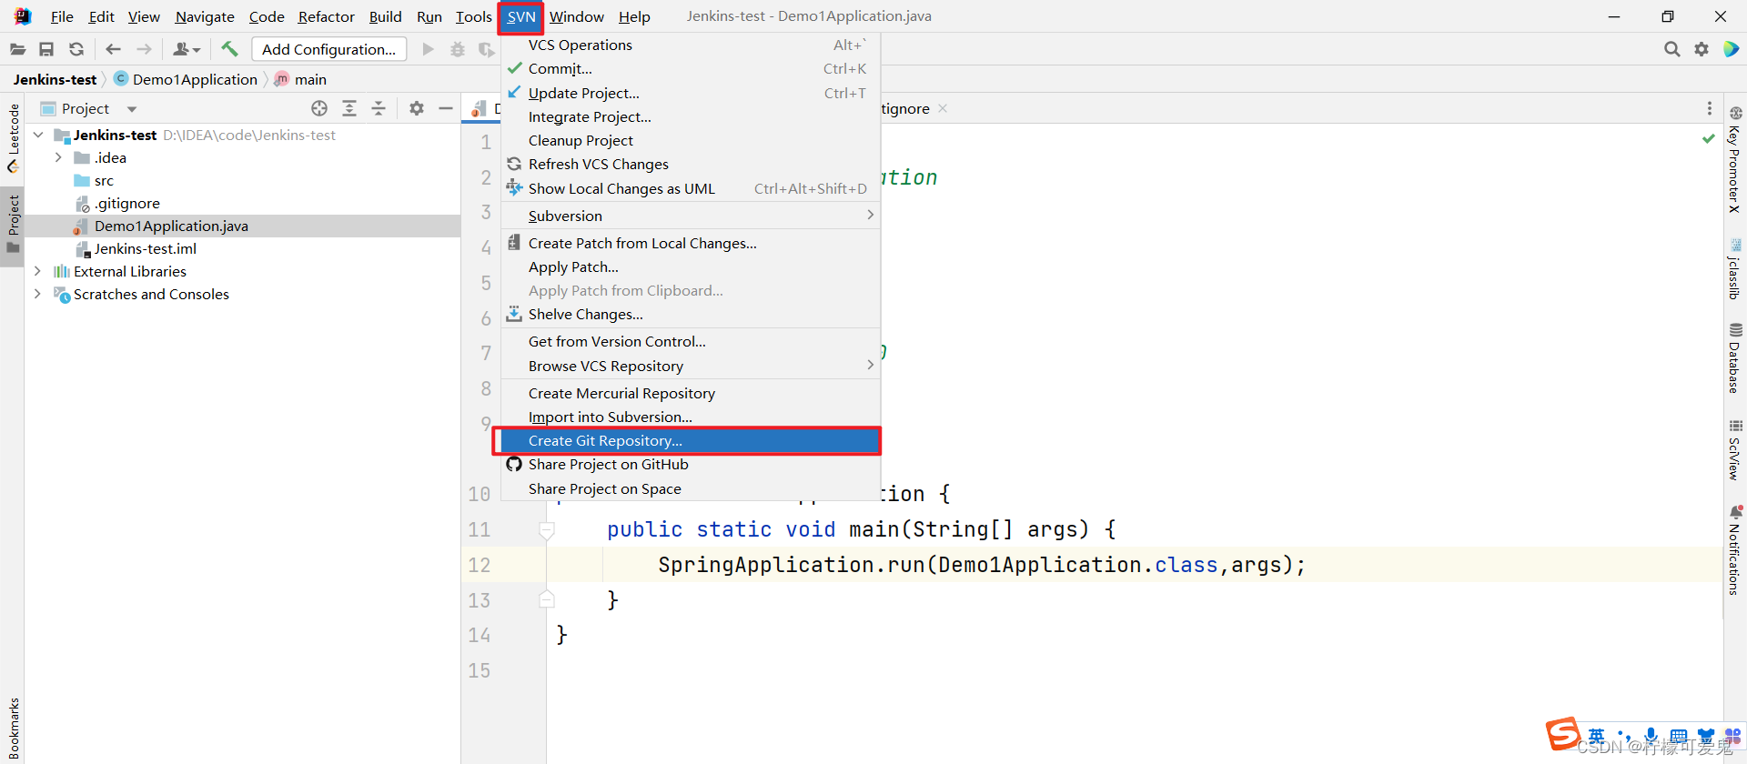Screen dimensions: 1747x764
Task: Close the .gitignore editor tab
Action: (943, 108)
